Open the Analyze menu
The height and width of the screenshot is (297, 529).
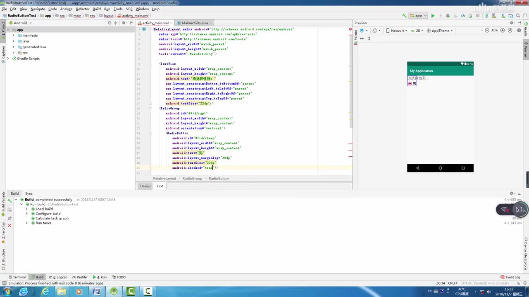click(x=66, y=9)
